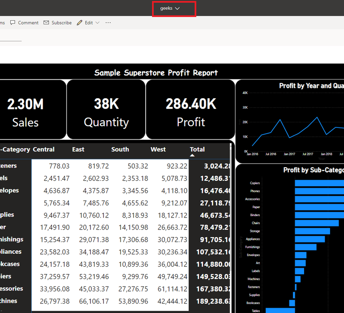Image resolution: width=344 pixels, height=313 pixels.
Task: Open the more options ellipsis menu
Action: (108, 23)
